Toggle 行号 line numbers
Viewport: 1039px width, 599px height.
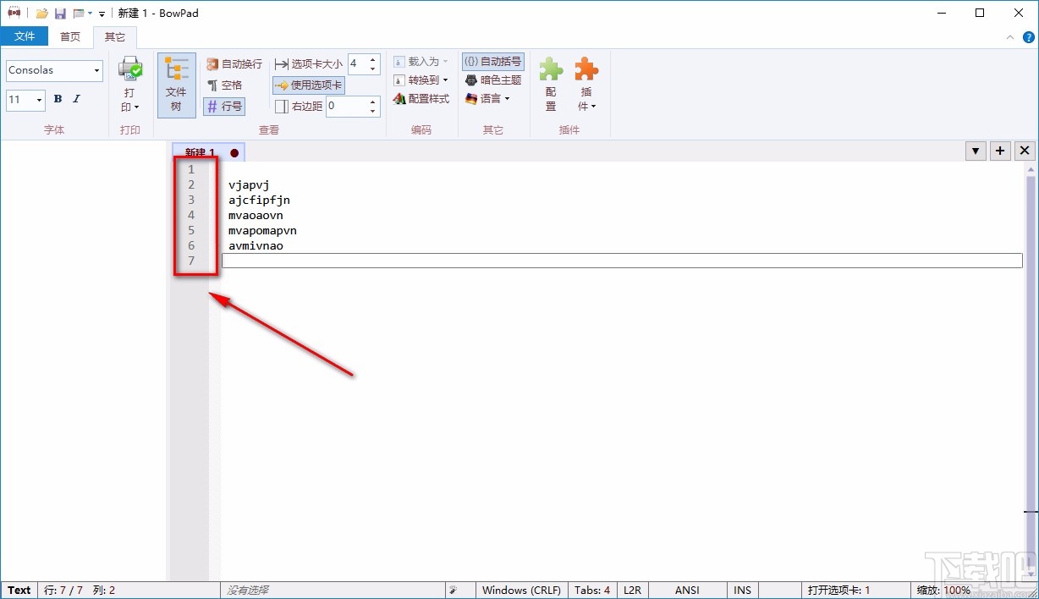point(224,106)
